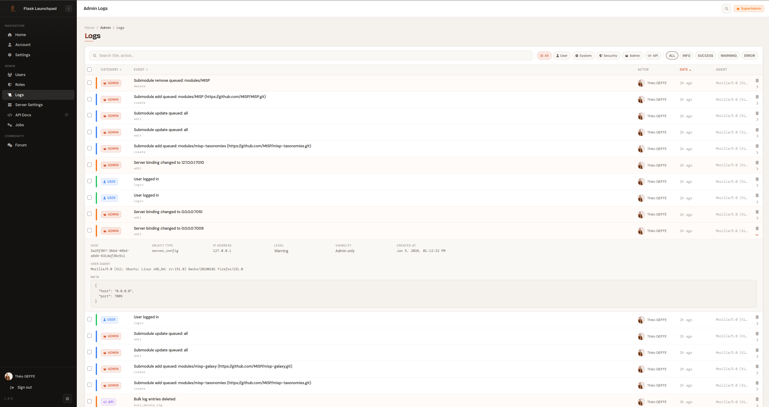Open Jobs page in sidebar
Screen dimensions: 769x407
click(x=38, y=125)
